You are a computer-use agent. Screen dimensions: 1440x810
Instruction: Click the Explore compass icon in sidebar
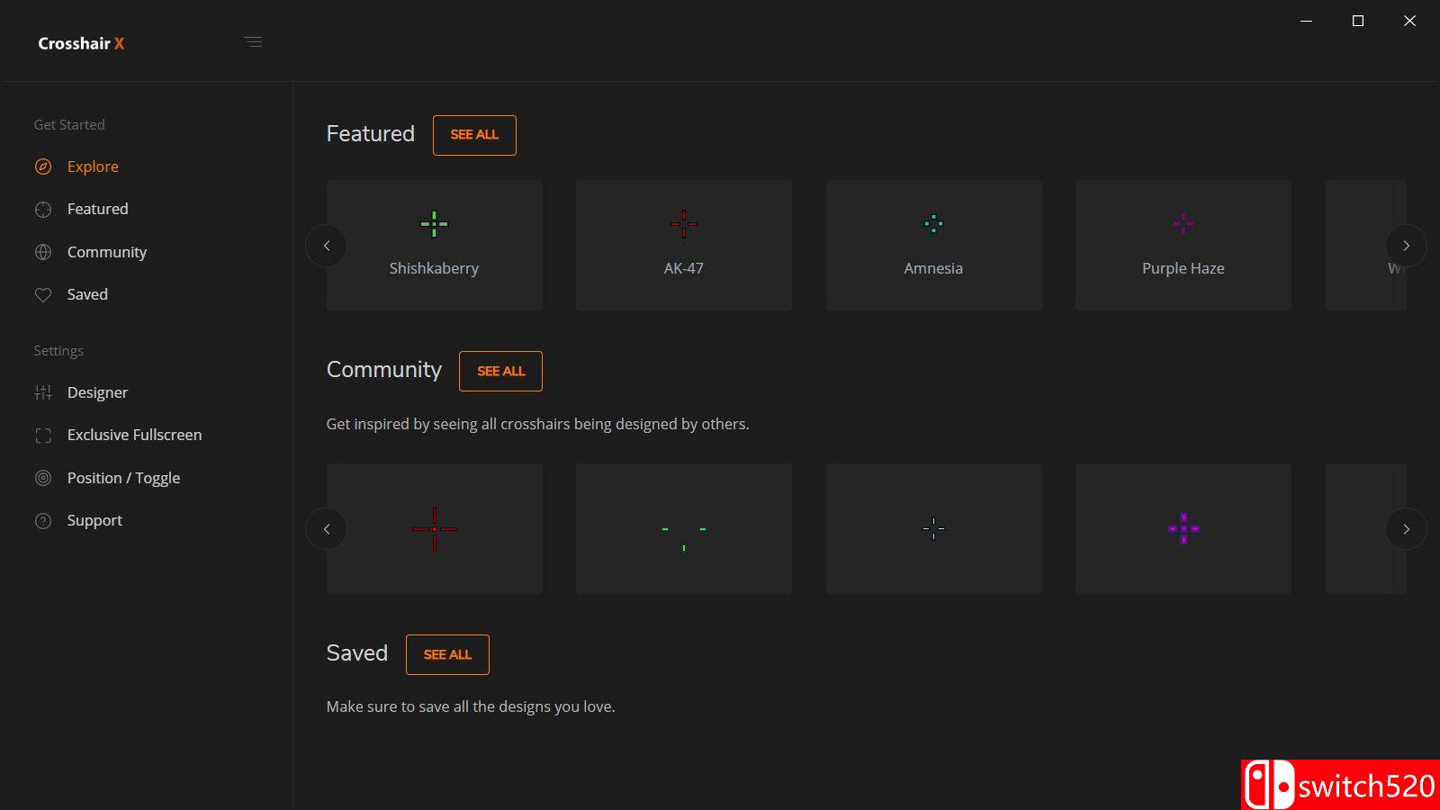[43, 166]
